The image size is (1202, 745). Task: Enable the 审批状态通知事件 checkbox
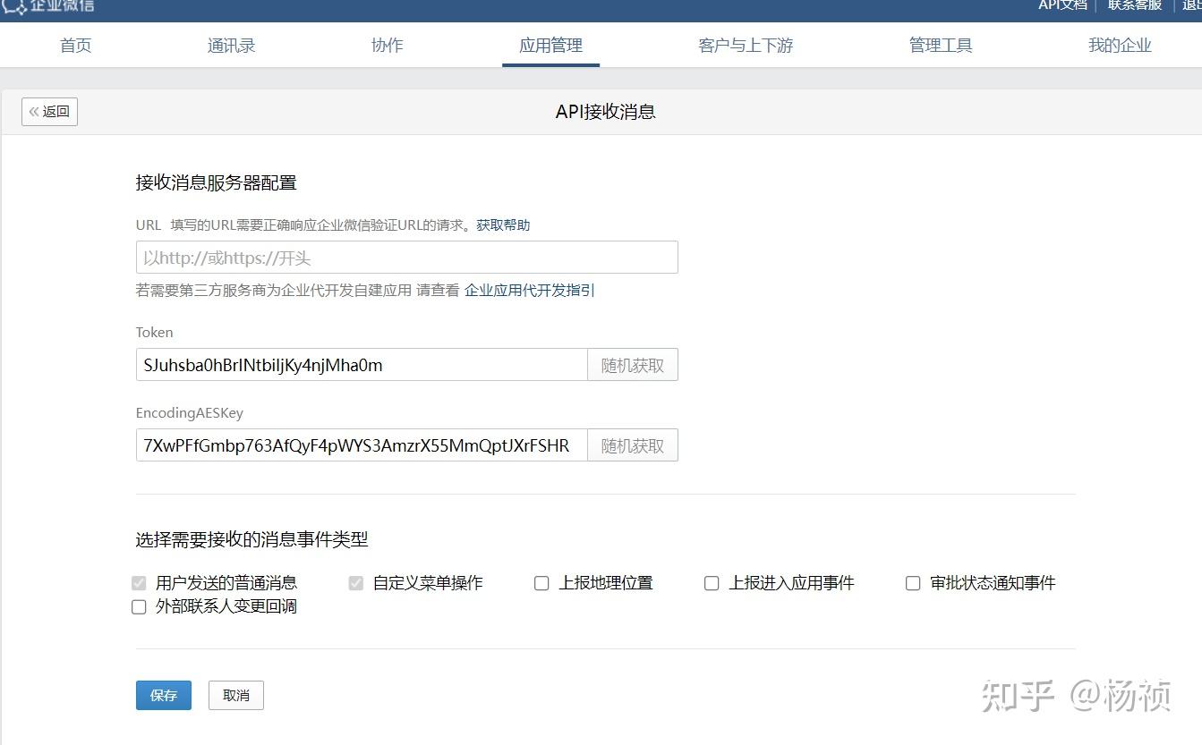(913, 582)
